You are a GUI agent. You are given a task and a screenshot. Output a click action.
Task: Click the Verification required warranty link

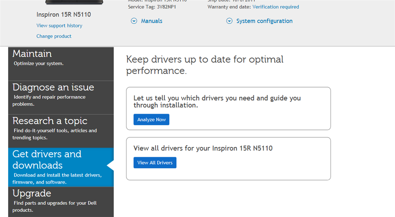275,7
